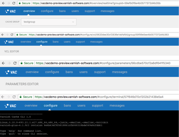This screenshot has height=137, width=179.
Task: Go to configure above PARAMETERS EDITOR
Action: pyautogui.click(x=52, y=72)
